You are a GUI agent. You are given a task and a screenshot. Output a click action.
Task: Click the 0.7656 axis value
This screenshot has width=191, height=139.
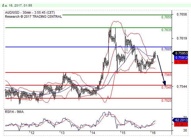[x=182, y=14]
